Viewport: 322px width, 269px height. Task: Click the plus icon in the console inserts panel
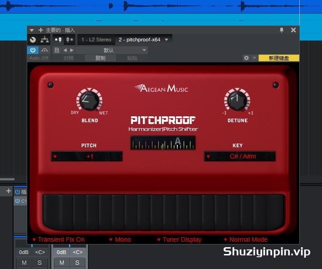[x=9, y=191]
